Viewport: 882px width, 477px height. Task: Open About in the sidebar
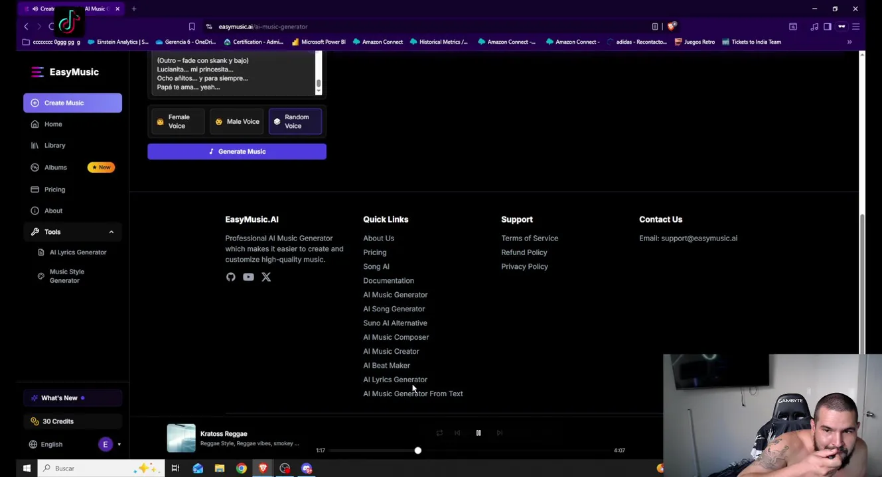[53, 211]
